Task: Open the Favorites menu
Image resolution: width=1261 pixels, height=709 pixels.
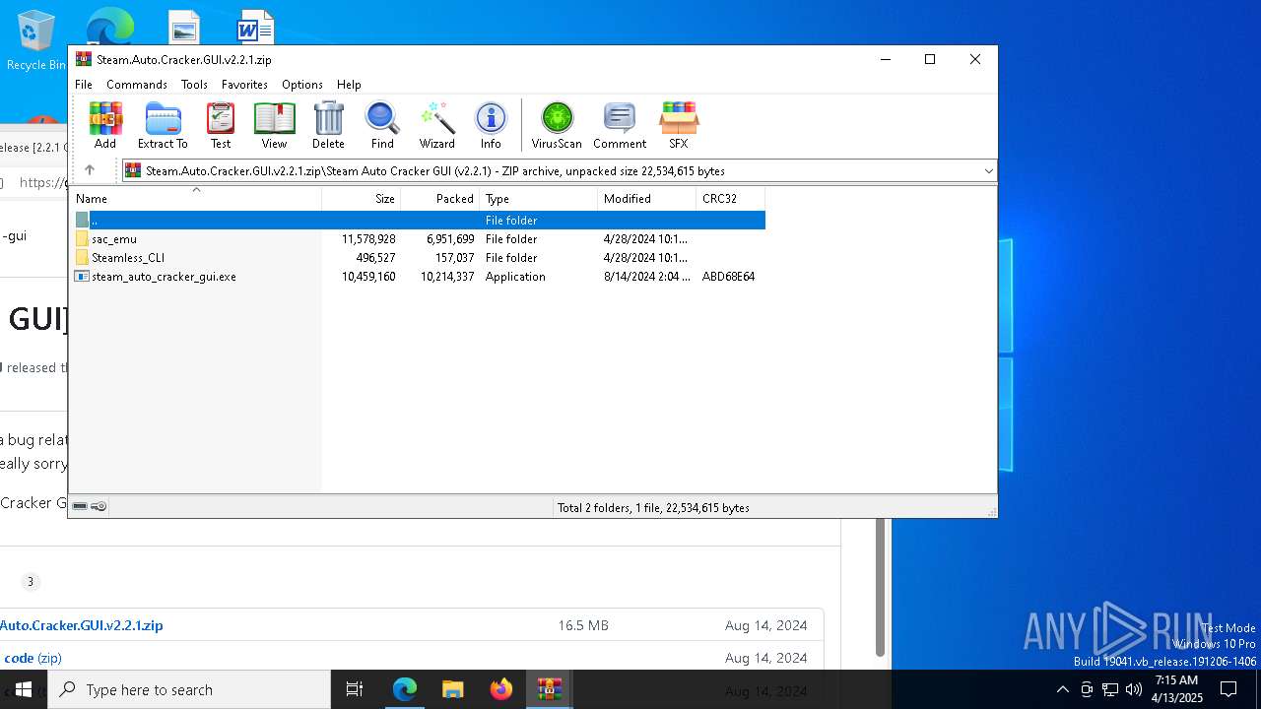Action: (244, 85)
